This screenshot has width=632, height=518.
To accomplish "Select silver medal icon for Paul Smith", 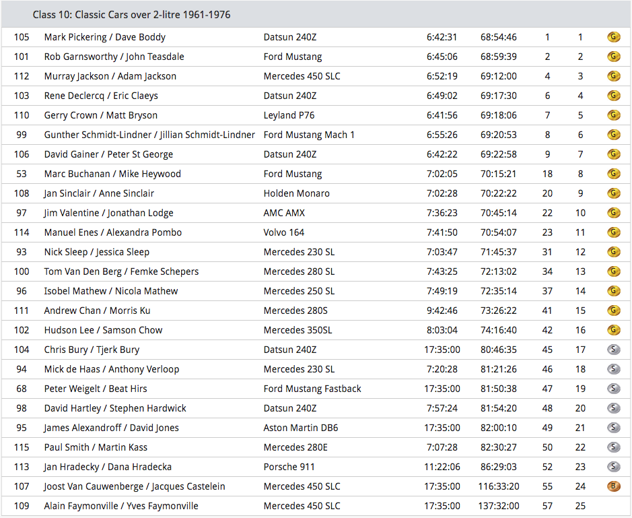I will [613, 447].
